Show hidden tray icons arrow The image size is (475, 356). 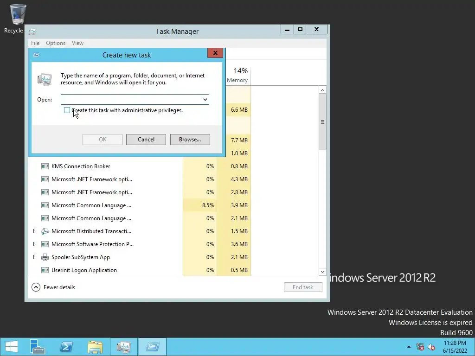tap(409, 347)
